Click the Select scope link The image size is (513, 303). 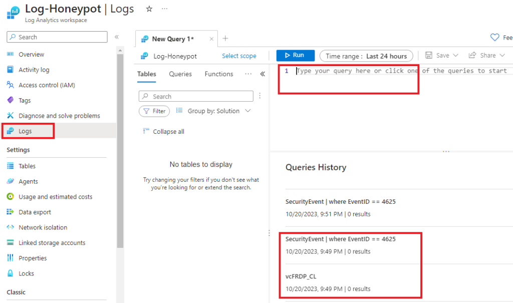(239, 56)
